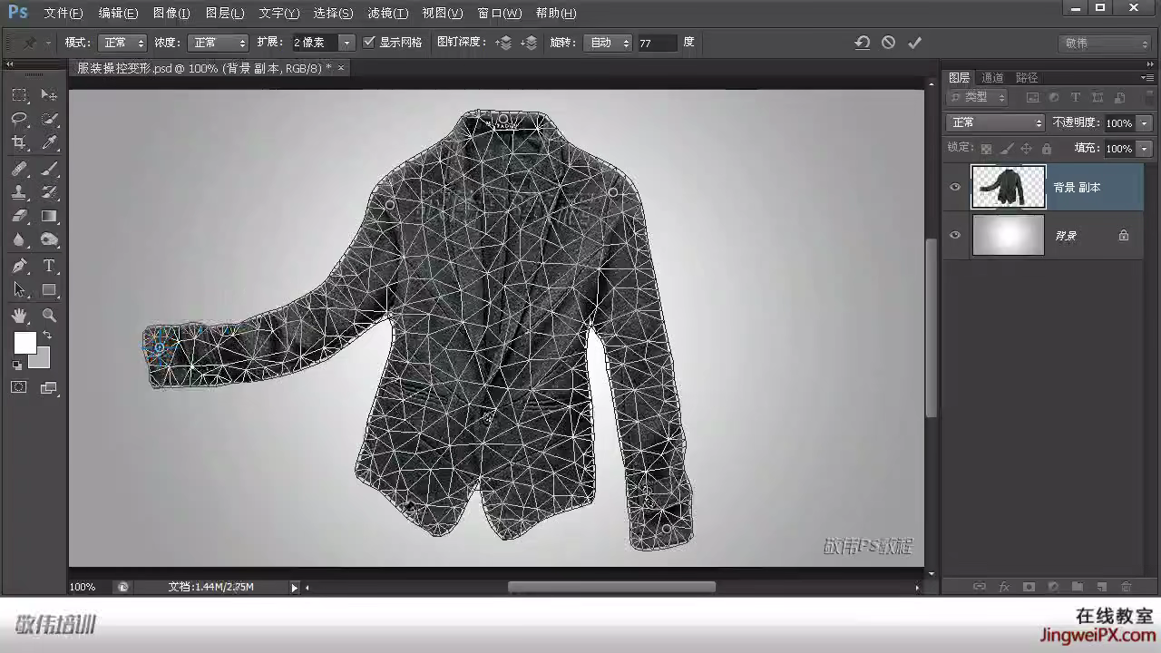This screenshot has height=653, width=1161.
Task: Open the 不透明度 slider dropdown
Action: [x=1145, y=122]
